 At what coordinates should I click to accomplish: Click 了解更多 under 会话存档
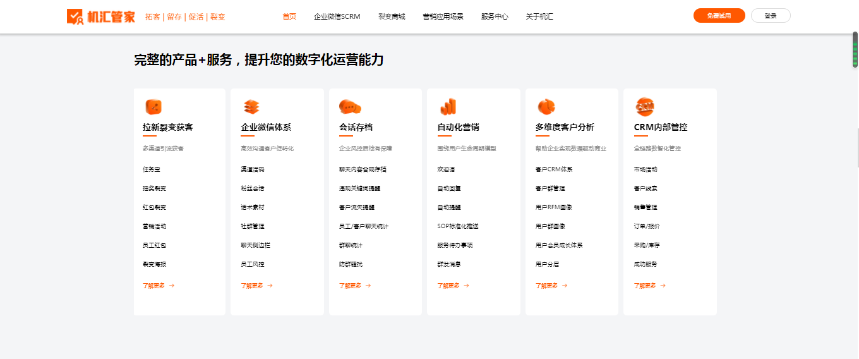pyautogui.click(x=355, y=286)
